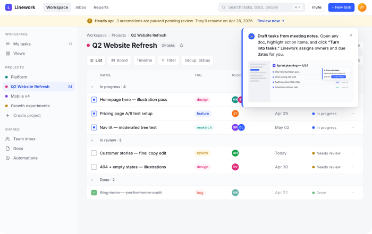Click the New task button
The image size is (372, 234).
click(341, 7)
